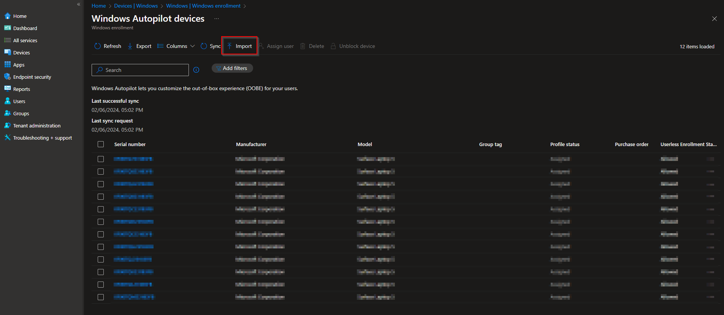
Task: Check the fourth device row checkbox
Action: 101,197
